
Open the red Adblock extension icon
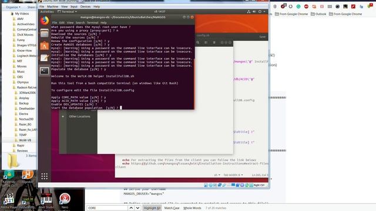tap(306, 6)
